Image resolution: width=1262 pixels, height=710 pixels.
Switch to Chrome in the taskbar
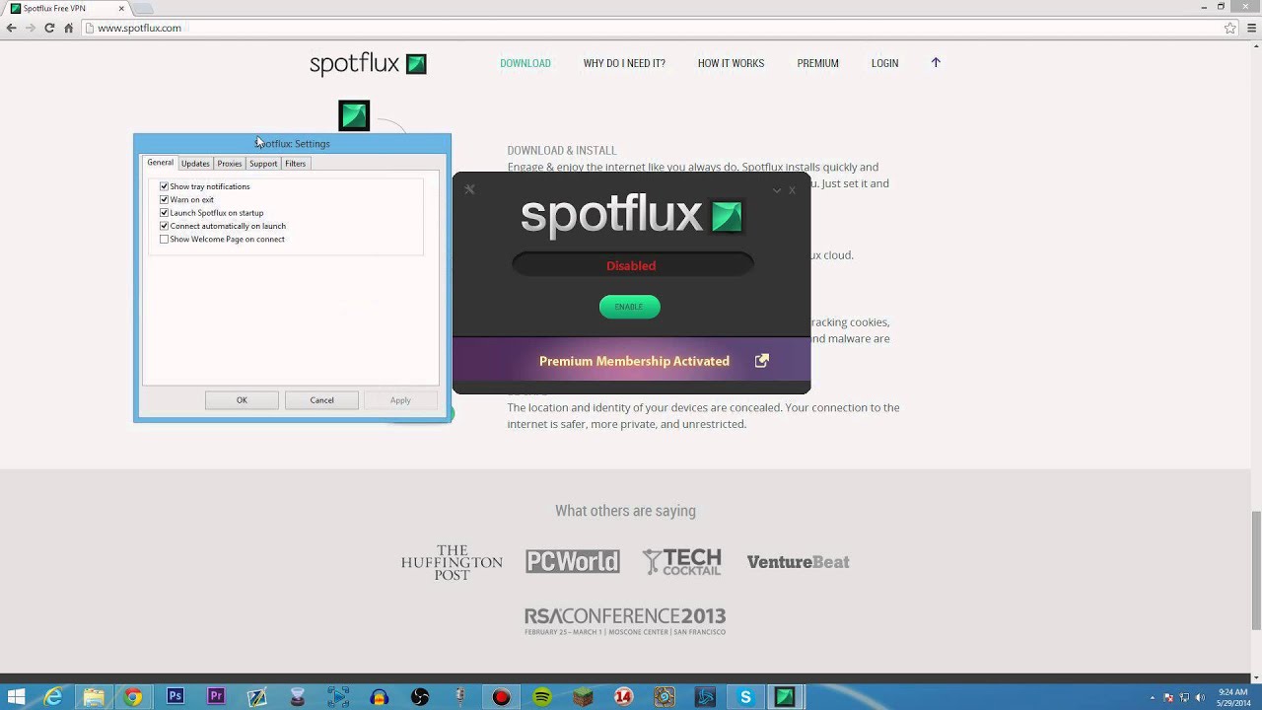(133, 697)
